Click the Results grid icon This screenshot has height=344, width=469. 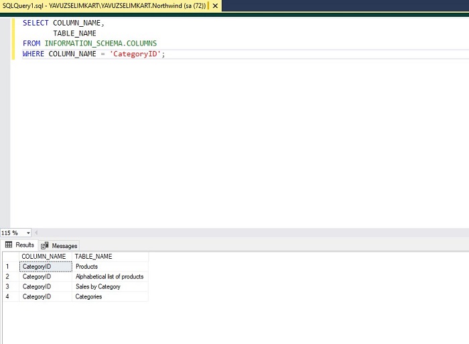9,245
